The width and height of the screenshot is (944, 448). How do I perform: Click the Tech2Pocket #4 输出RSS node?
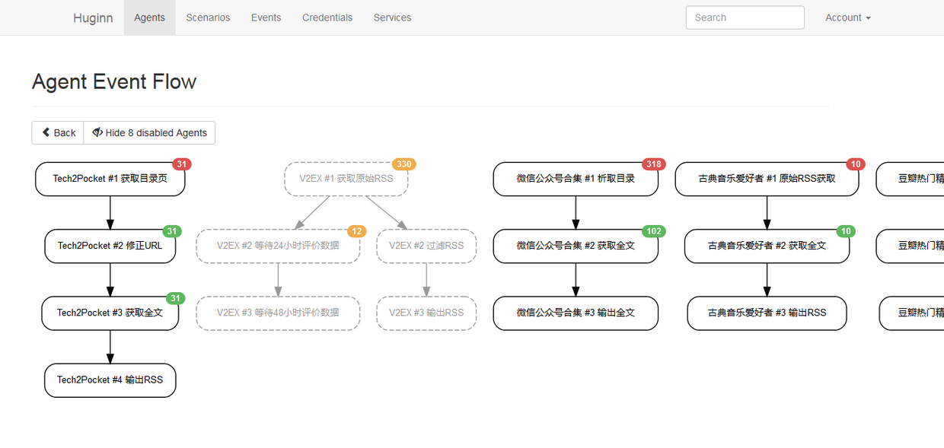[x=110, y=380]
